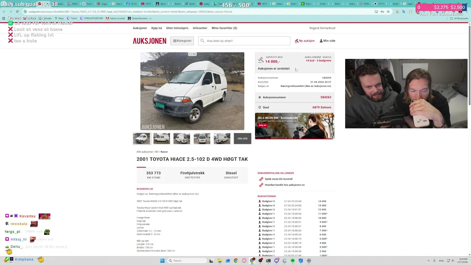Click the Vegard Anmarkrud user name
The height and width of the screenshot is (265, 471).
322,28
